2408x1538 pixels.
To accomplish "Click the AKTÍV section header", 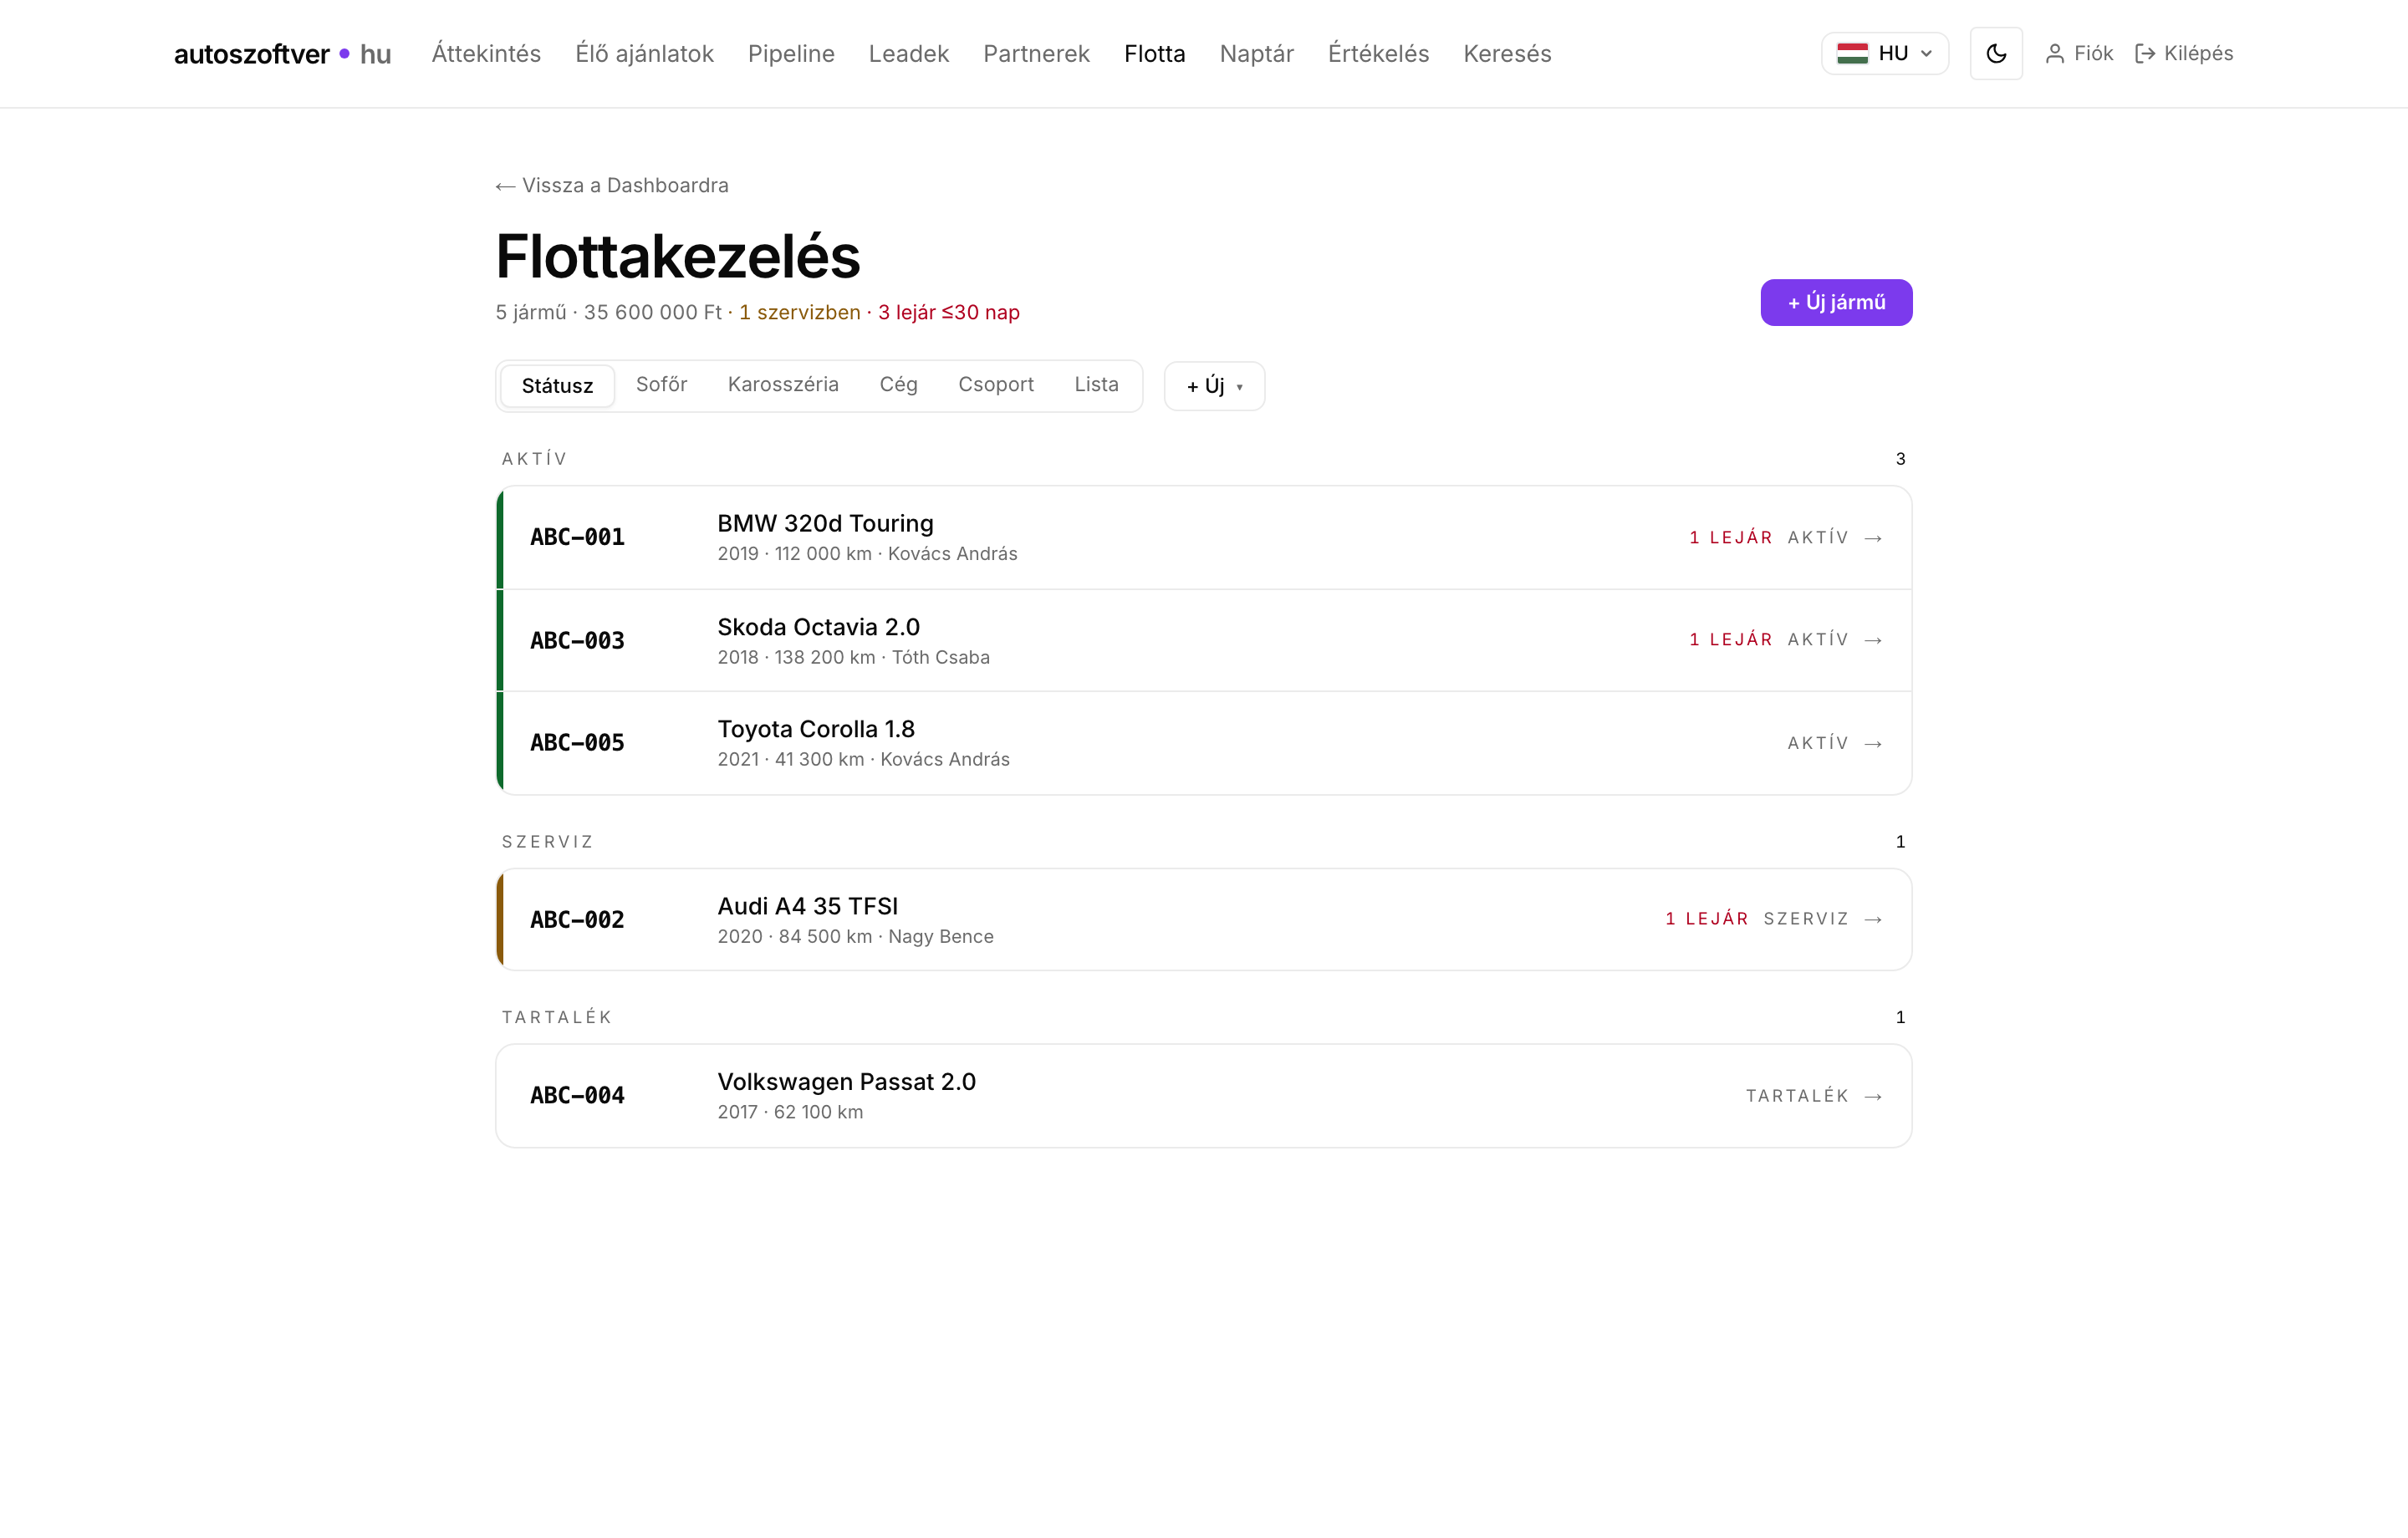I will [x=534, y=458].
